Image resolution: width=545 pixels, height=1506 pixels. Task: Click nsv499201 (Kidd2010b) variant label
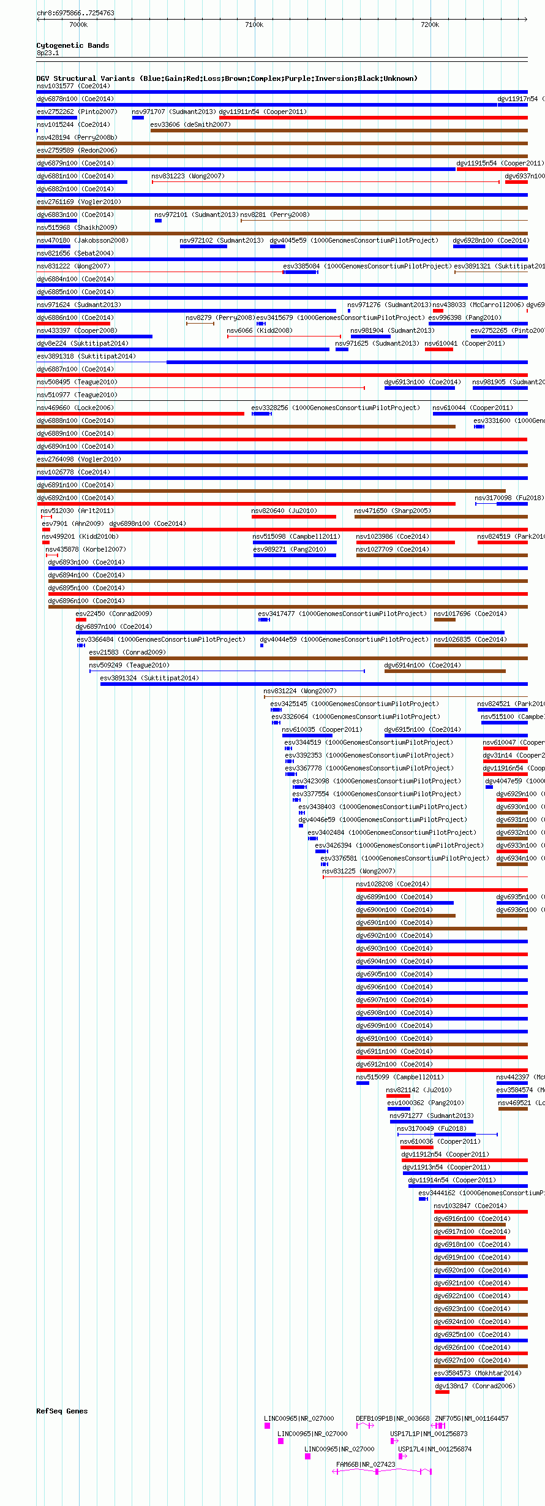point(80,536)
